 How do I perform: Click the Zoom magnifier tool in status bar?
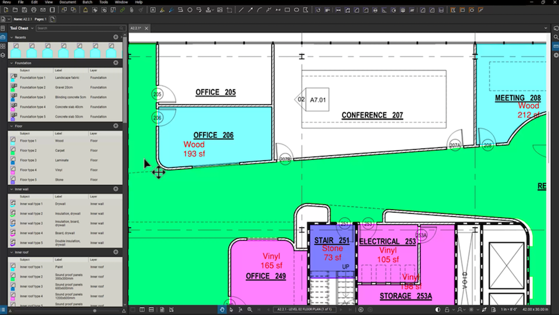250,309
